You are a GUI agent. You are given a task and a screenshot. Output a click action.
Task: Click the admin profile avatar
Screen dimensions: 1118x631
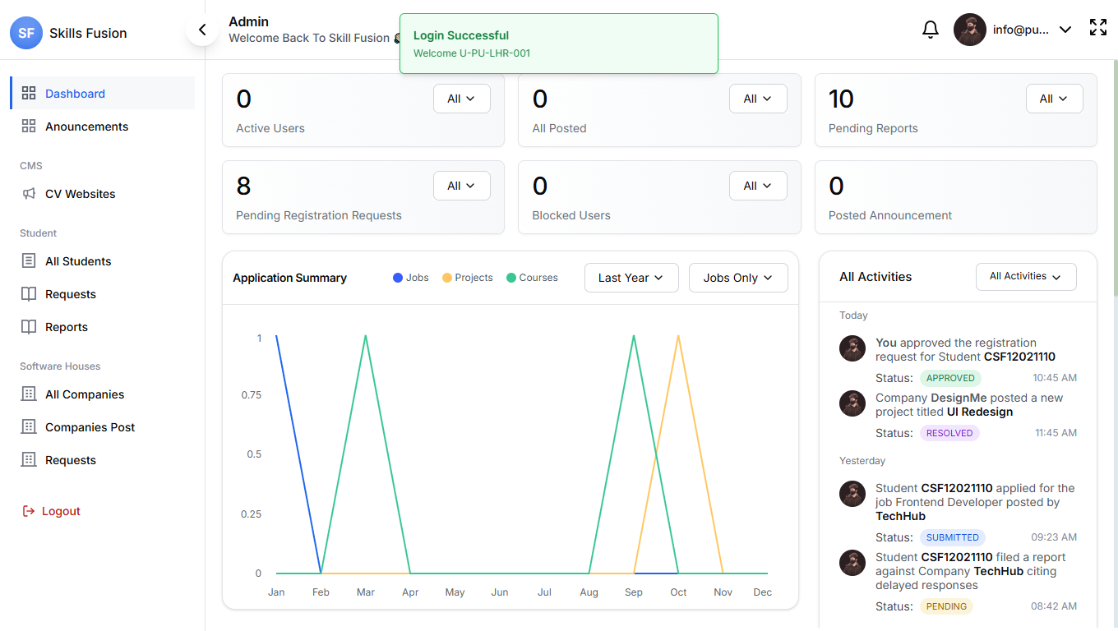[969, 30]
